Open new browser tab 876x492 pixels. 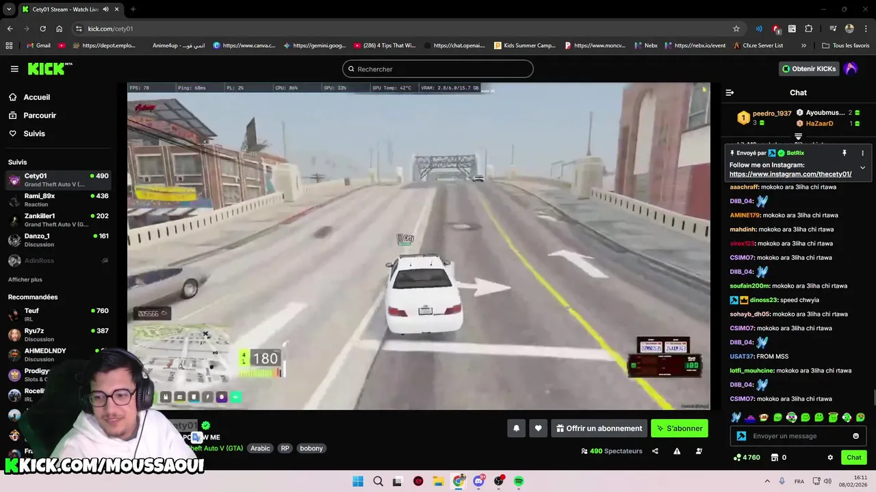pos(133,10)
